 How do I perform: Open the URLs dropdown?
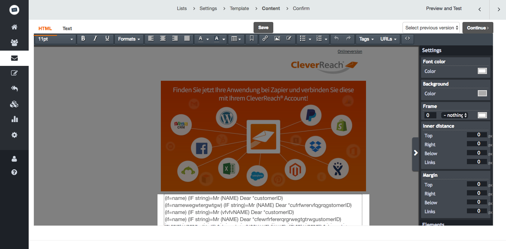coord(388,39)
